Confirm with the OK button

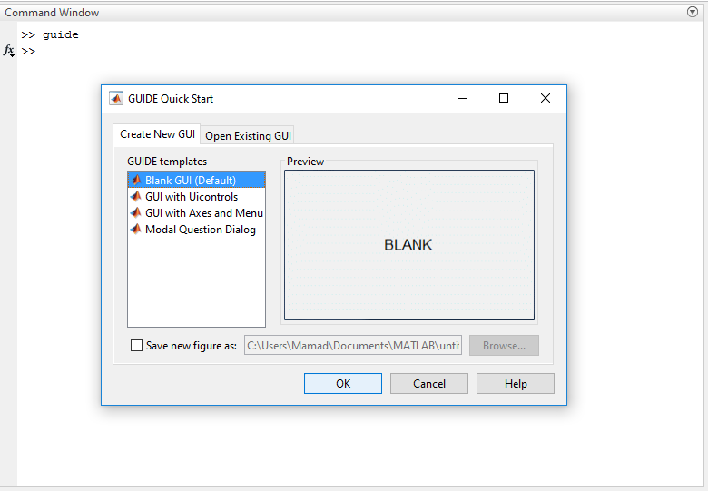tap(343, 384)
